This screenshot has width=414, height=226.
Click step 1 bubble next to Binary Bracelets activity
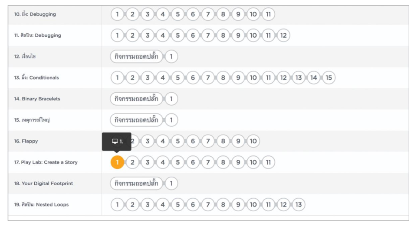pyautogui.click(x=171, y=99)
